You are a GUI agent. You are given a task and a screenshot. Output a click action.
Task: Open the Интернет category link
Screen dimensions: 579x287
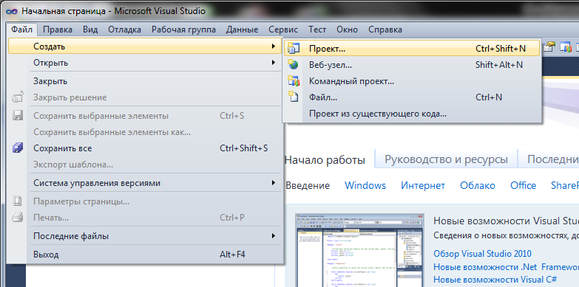point(423,185)
